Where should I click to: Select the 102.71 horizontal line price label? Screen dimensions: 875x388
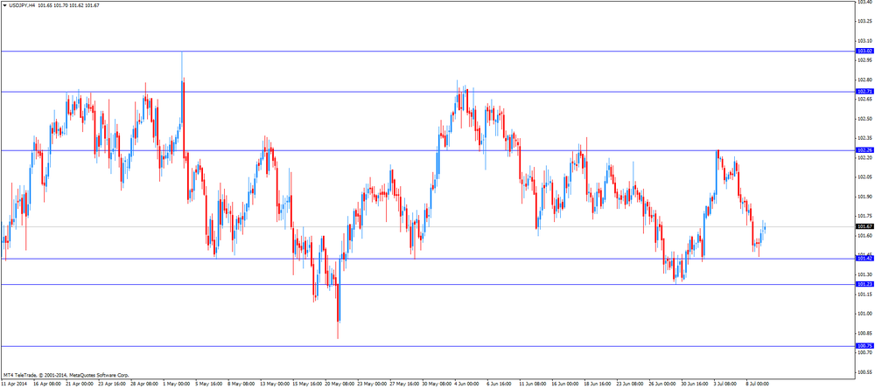click(864, 92)
